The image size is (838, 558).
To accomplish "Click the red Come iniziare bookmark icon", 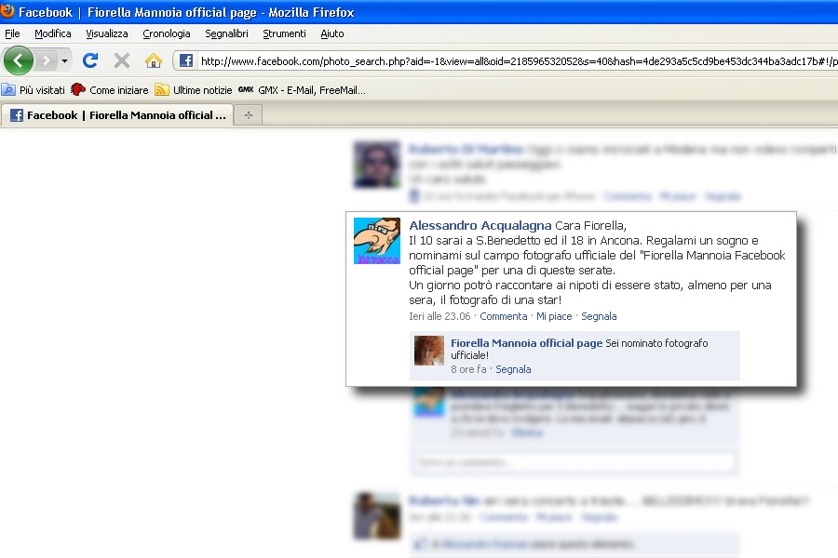I will (78, 89).
